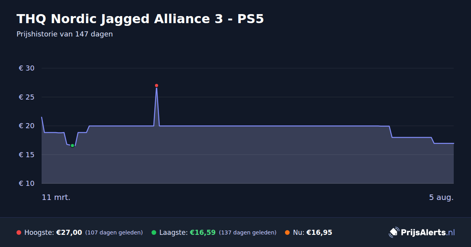Screen dimensions: 471x247
Task: Click the PrijsAlerts price tag logo icon
Action: coord(394,232)
